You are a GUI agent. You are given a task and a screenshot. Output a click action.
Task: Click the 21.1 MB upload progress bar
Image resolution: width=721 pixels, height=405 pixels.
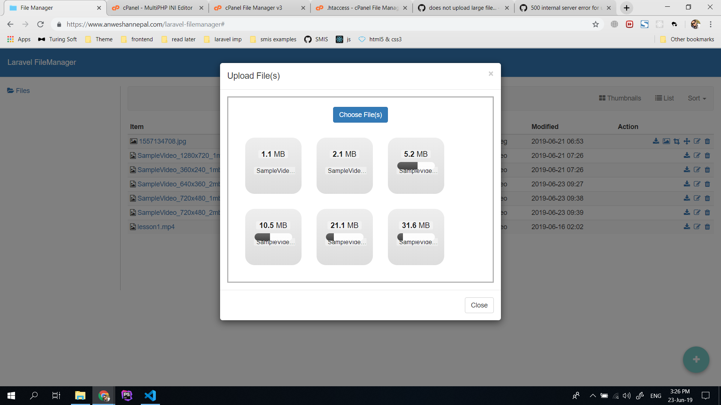click(x=344, y=237)
